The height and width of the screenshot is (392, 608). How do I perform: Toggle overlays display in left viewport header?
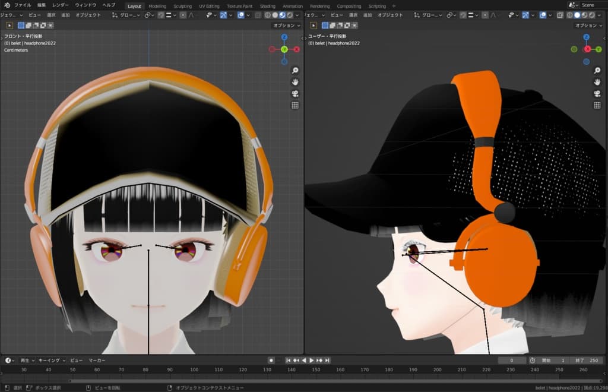(x=242, y=15)
